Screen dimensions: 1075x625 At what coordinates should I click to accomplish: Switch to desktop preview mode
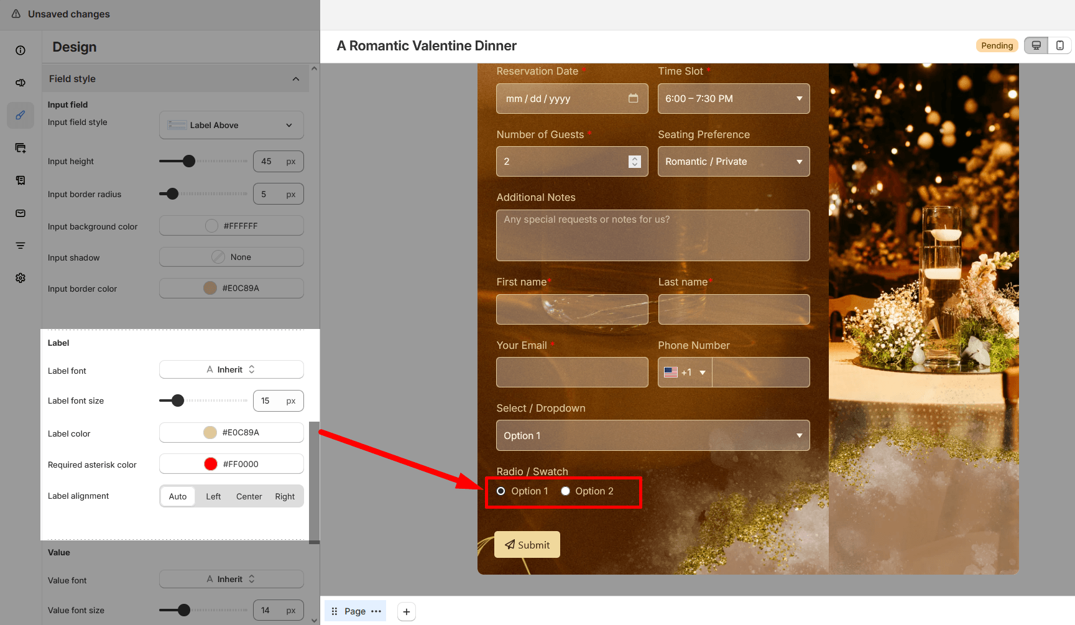click(1036, 45)
